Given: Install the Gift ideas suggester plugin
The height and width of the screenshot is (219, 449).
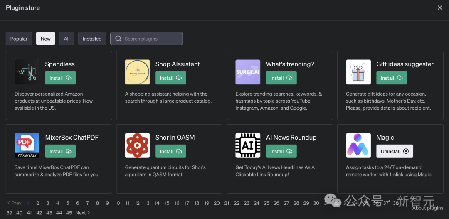Looking at the screenshot, I should (x=392, y=78).
